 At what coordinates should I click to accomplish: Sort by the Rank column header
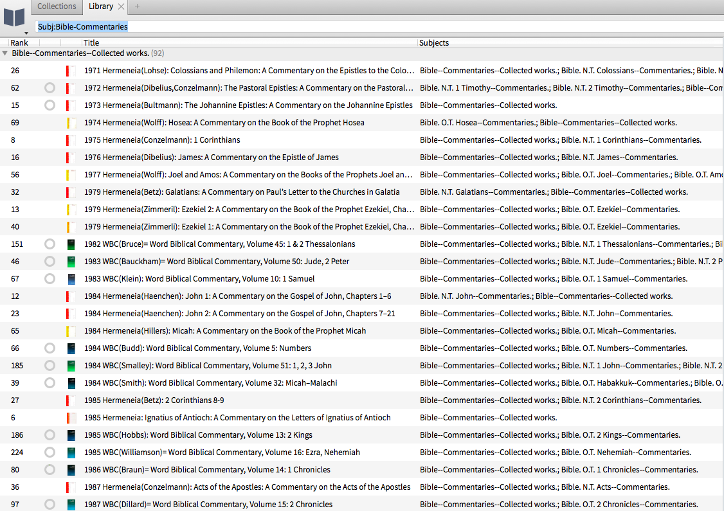pos(19,42)
